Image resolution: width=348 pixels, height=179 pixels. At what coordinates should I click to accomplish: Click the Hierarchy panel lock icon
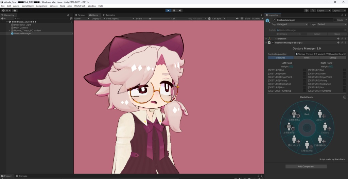point(68,15)
